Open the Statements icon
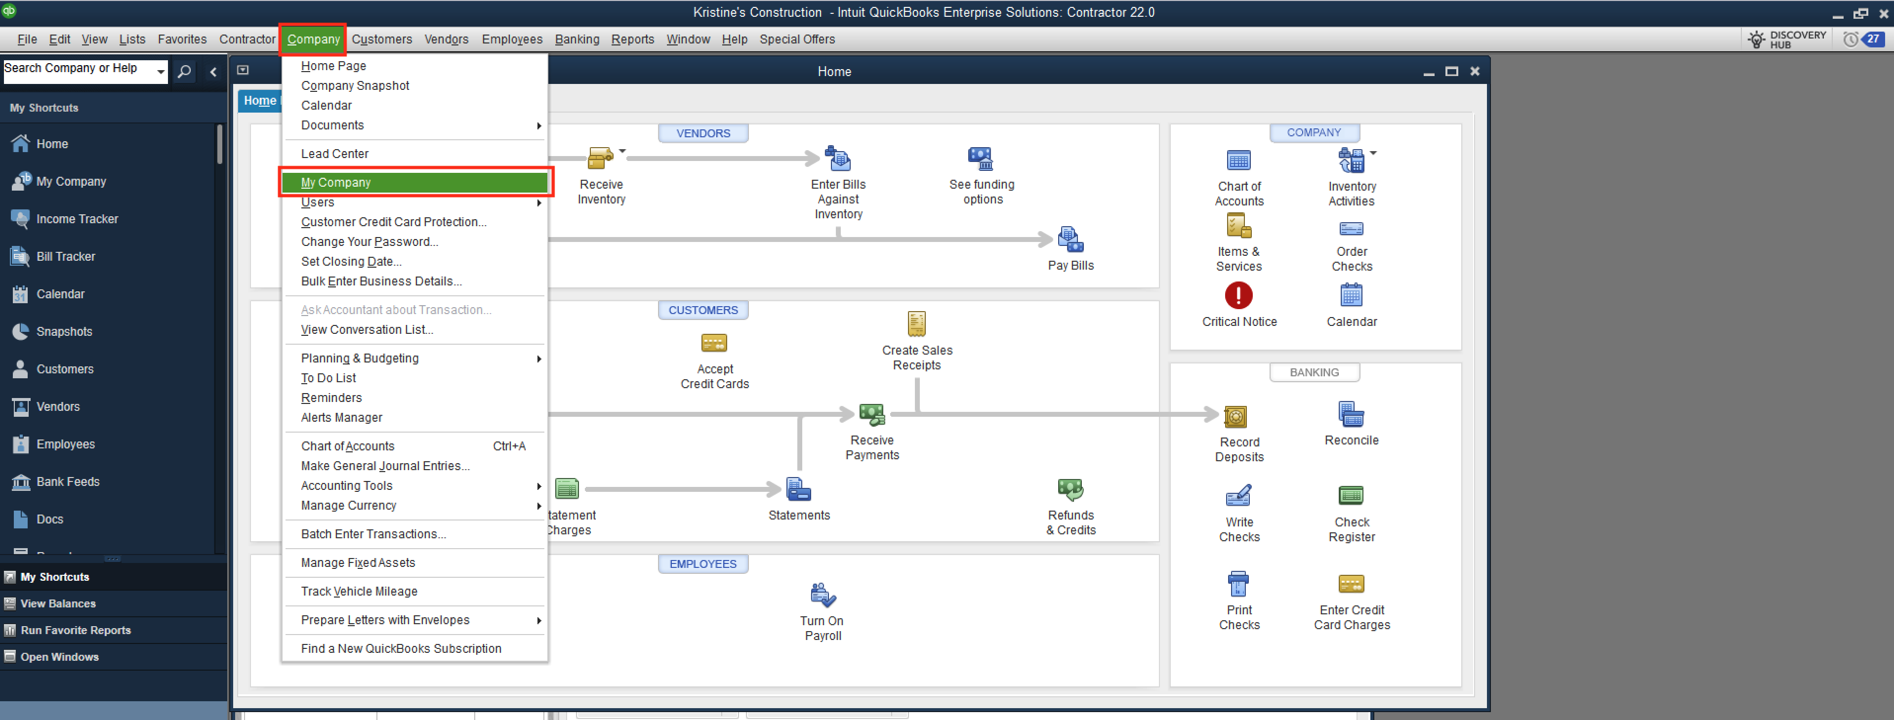1894x720 pixels. pyautogui.click(x=798, y=489)
